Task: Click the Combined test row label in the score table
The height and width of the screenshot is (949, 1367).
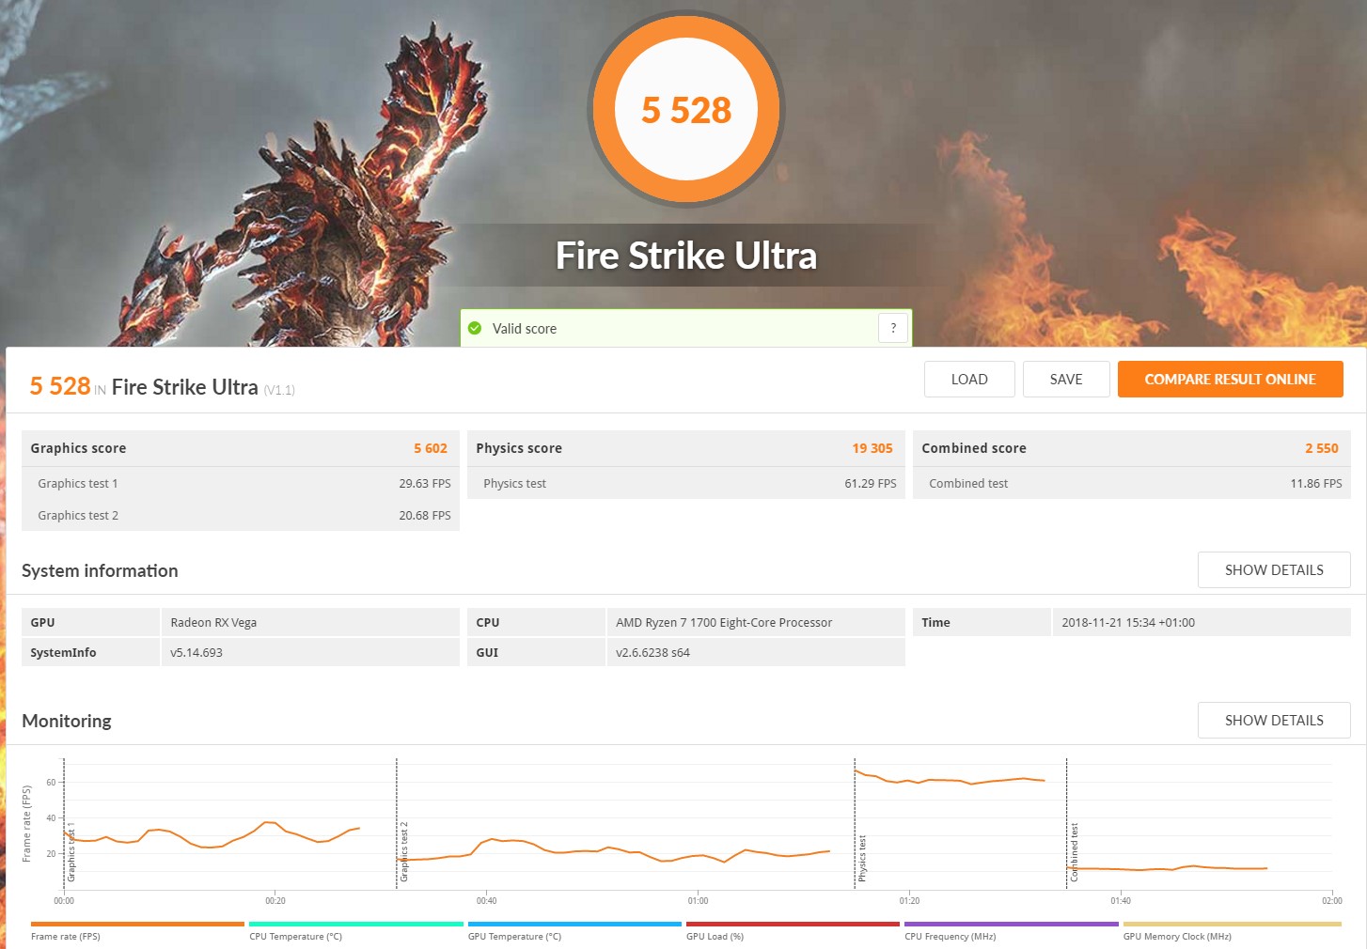Action: click(x=968, y=483)
